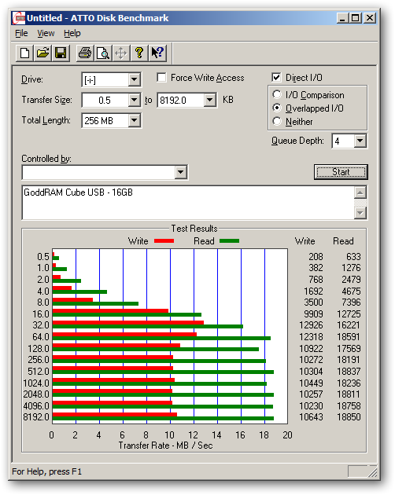Select the Neither radio button
The image size is (395, 495).
click(277, 121)
